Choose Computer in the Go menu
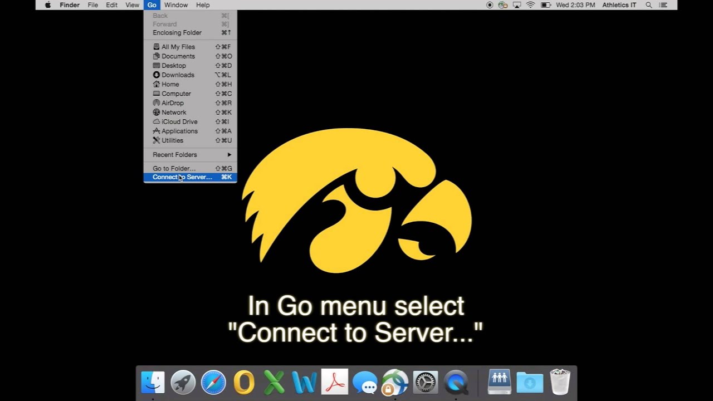 point(191,94)
